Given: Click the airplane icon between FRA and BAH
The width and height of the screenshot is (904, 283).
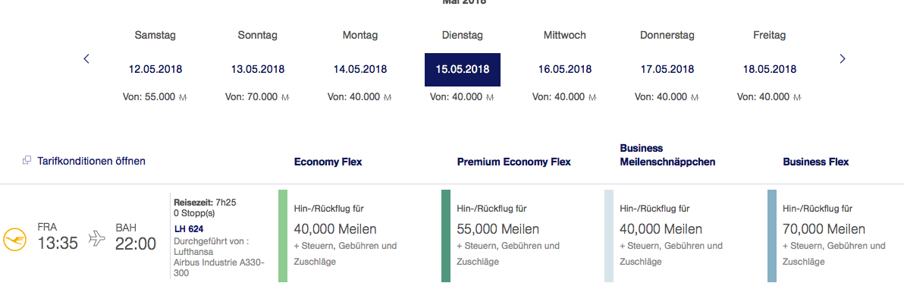Looking at the screenshot, I should (x=97, y=239).
